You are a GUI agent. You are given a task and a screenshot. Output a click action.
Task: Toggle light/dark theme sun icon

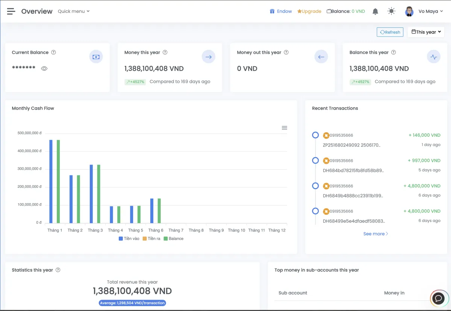click(x=392, y=11)
